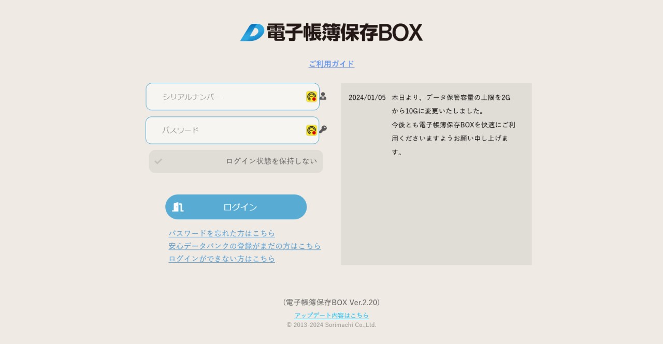
Task: Open the ご利用ガイド link
Action: [331, 64]
